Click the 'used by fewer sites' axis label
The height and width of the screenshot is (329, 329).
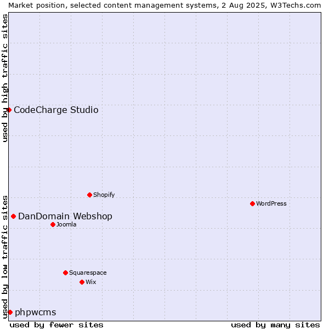pyautogui.click(x=56, y=325)
